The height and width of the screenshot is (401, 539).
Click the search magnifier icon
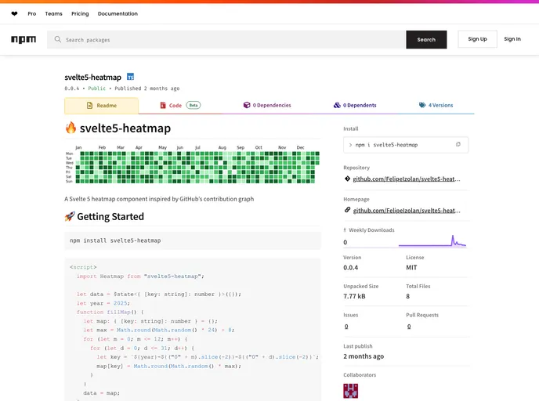(x=58, y=39)
